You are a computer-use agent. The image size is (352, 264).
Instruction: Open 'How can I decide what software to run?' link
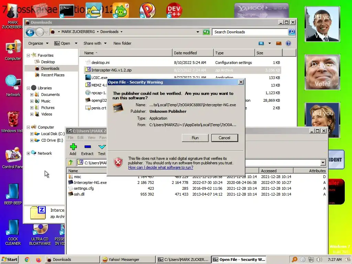pos(161,167)
